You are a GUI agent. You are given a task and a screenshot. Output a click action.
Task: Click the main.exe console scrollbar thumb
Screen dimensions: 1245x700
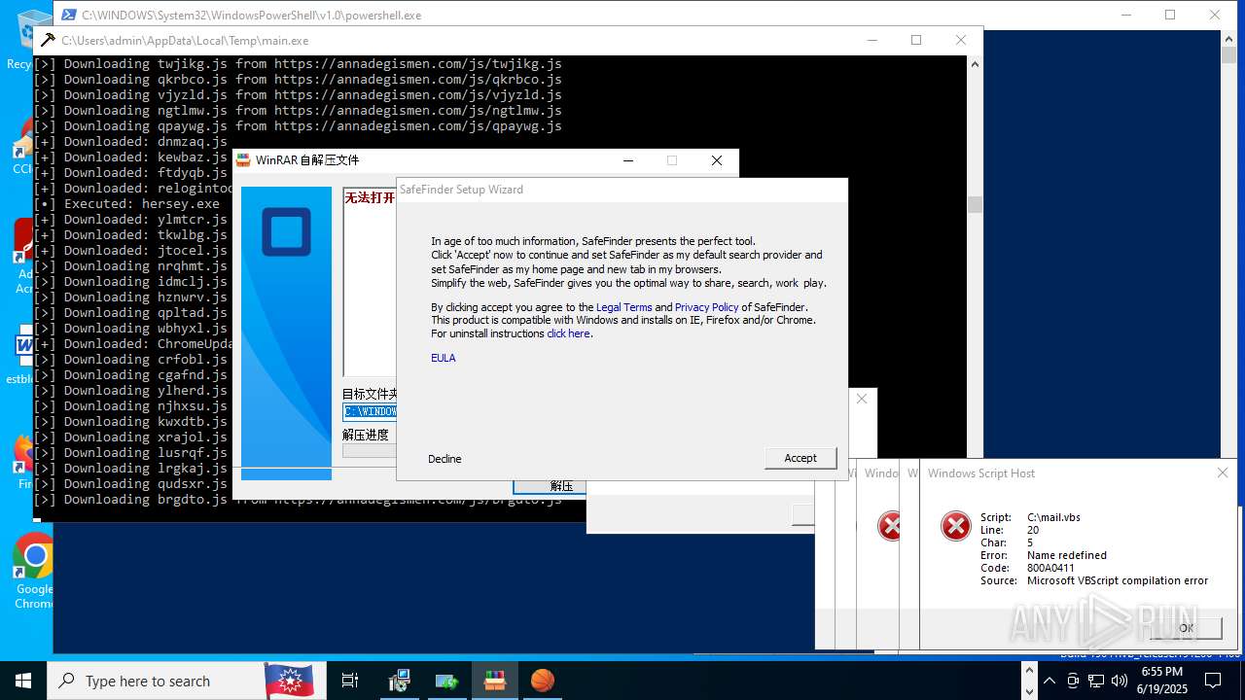tap(975, 205)
